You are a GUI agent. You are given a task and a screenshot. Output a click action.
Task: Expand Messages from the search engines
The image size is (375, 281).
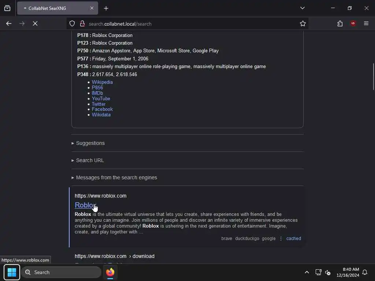click(116, 177)
